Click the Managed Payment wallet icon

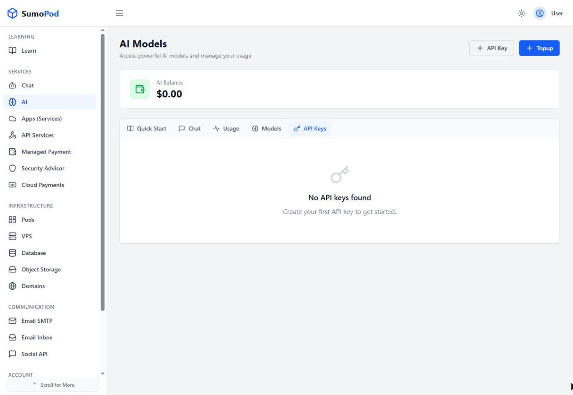13,152
